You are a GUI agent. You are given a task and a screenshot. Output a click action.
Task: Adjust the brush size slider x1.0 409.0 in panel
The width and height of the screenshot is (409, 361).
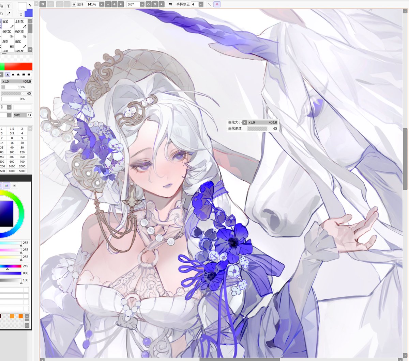[16, 82]
